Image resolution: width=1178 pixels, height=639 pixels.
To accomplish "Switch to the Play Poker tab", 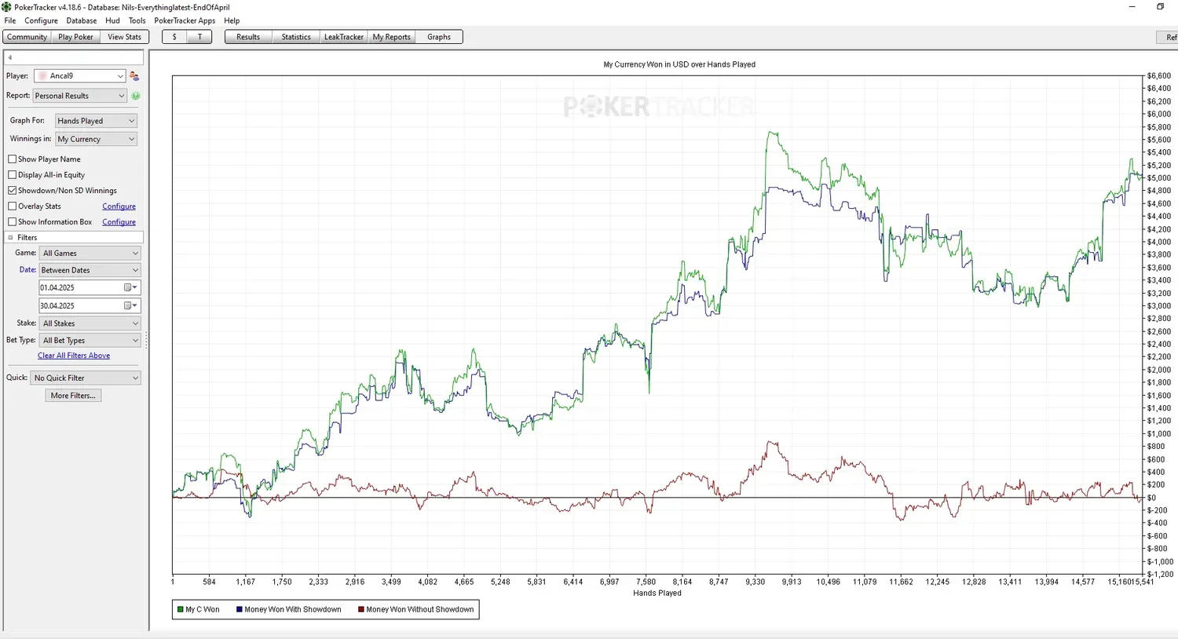I will (x=75, y=37).
